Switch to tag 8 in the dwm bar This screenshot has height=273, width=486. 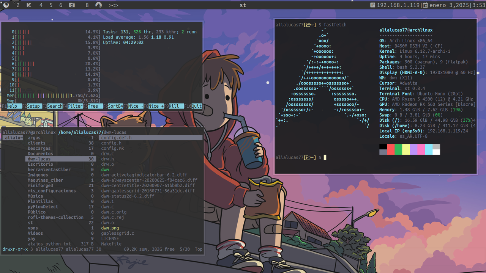tap(87, 5)
